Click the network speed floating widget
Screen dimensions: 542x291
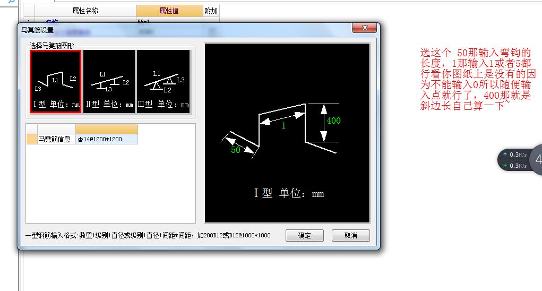(x=519, y=160)
